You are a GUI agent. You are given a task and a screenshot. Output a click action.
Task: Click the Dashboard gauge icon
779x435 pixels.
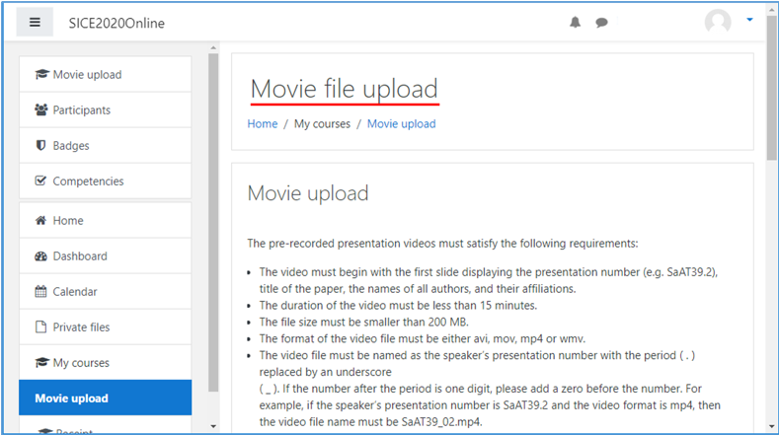[40, 256]
